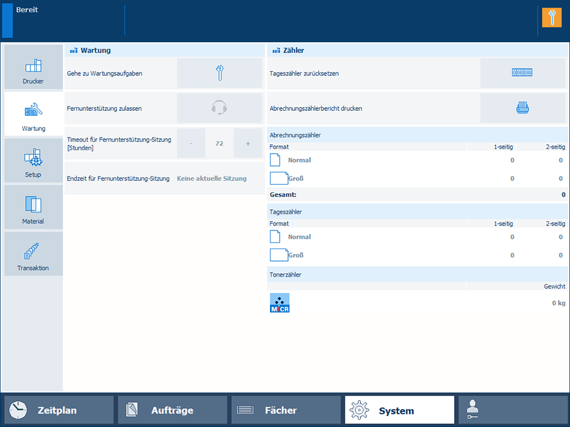Allow Fernunterstützung with headset button
This screenshot has width=570, height=427.
click(x=220, y=108)
